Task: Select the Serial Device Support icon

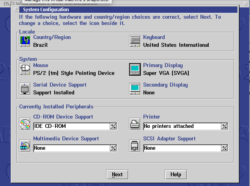Action: (25, 89)
